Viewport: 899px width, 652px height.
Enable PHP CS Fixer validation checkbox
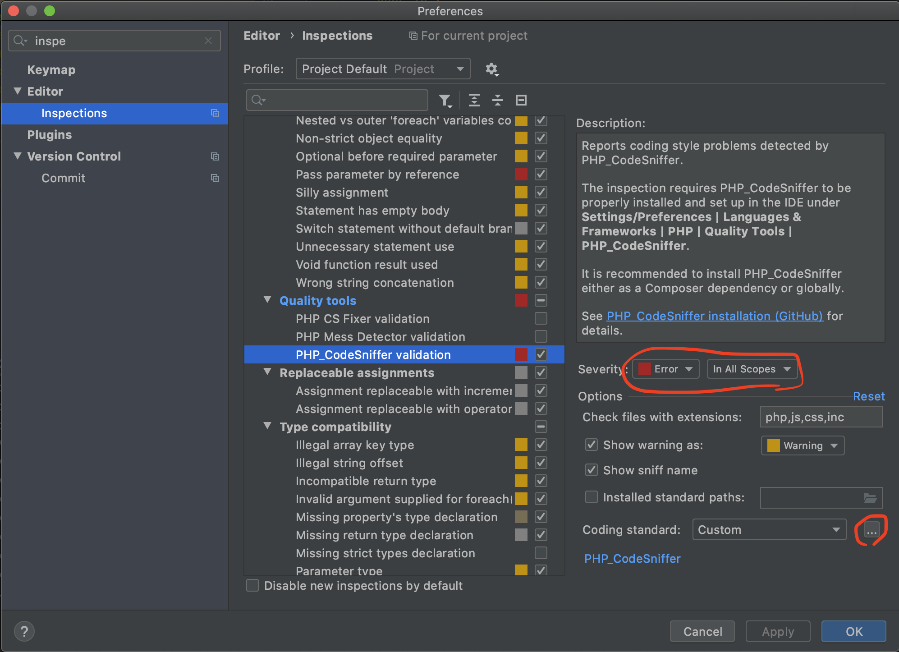coord(541,318)
